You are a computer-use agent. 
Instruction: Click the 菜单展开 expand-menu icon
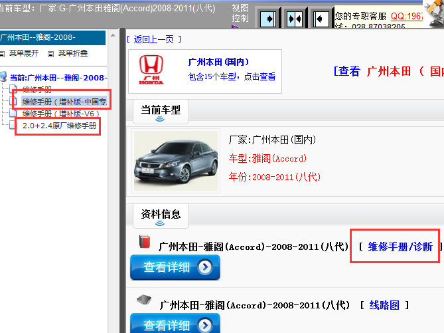pos(2,54)
